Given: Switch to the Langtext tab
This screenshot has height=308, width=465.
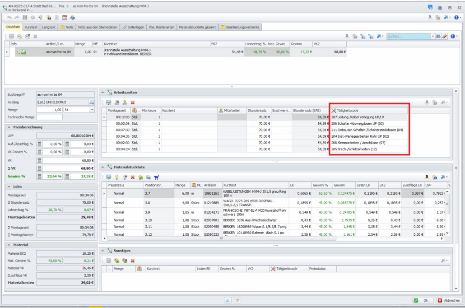Looking at the screenshot, I should pos(48,27).
